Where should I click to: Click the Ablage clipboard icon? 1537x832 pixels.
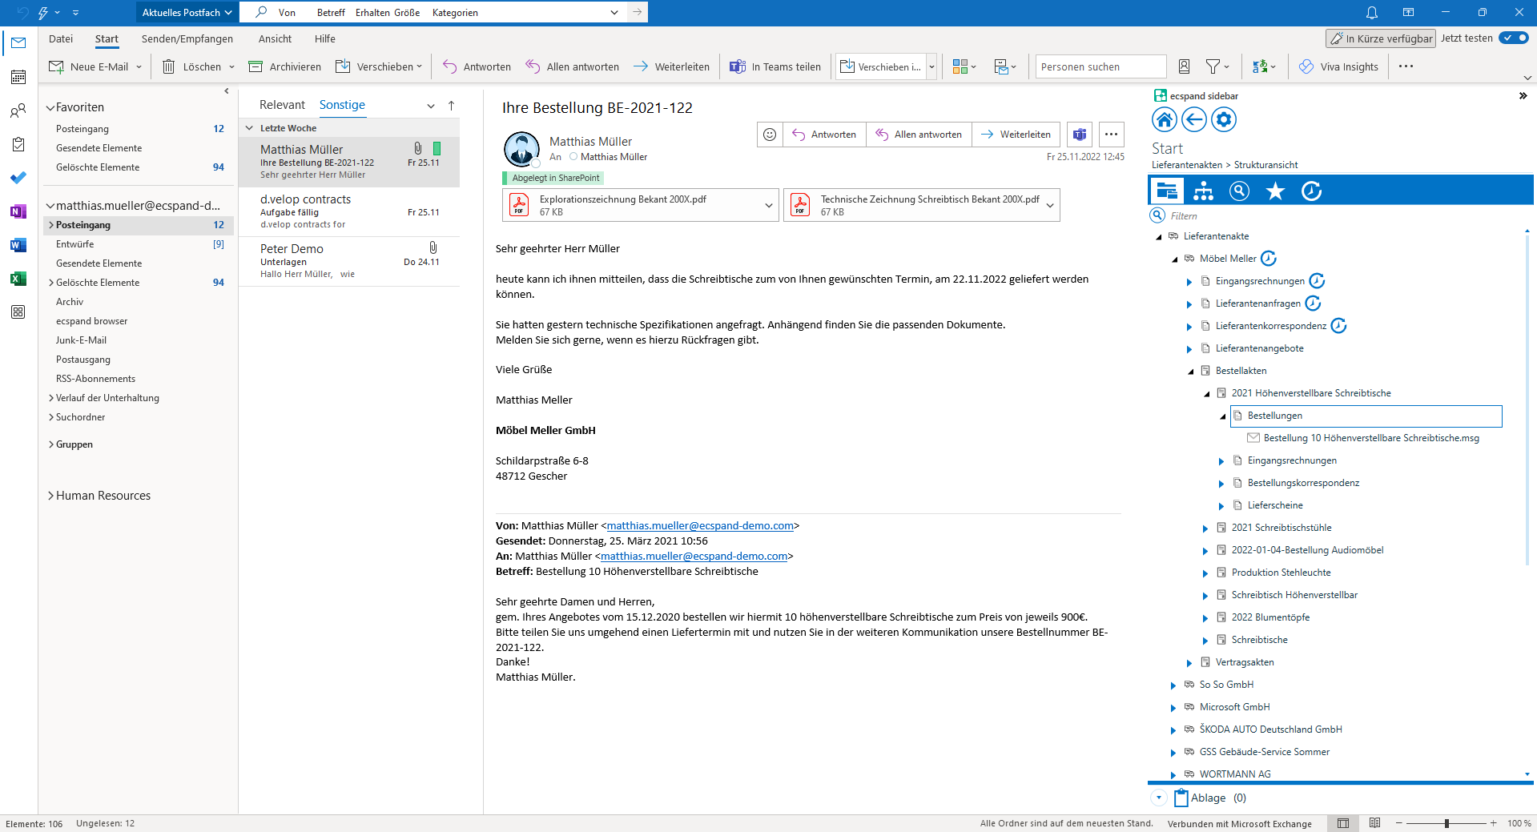[1181, 798]
